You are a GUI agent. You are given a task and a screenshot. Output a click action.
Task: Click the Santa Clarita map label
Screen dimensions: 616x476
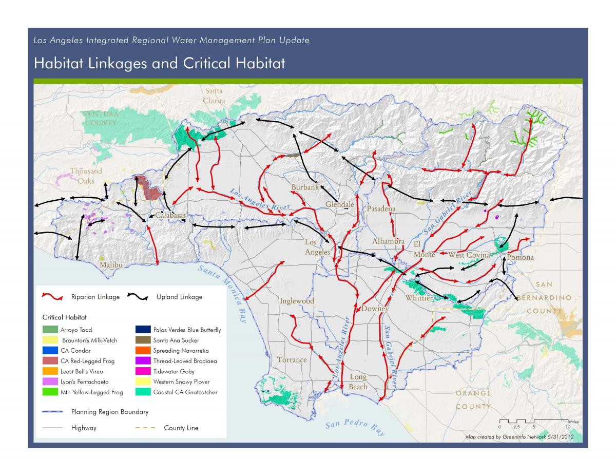tap(214, 96)
